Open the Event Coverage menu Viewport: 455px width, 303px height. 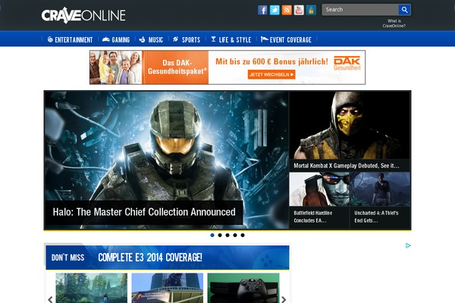pos(286,39)
